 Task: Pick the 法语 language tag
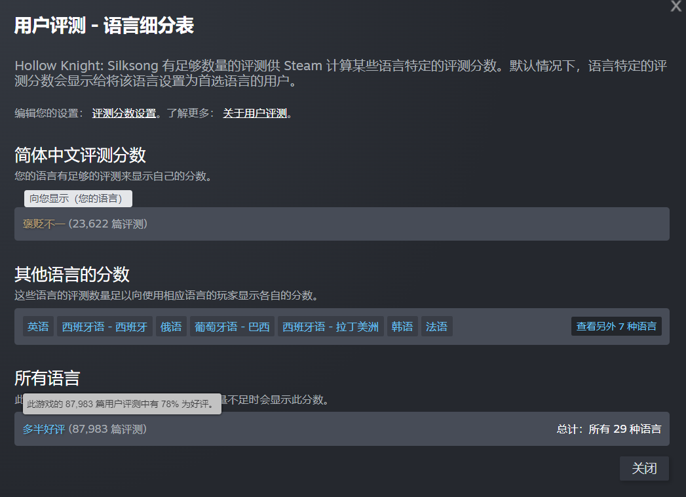click(436, 327)
